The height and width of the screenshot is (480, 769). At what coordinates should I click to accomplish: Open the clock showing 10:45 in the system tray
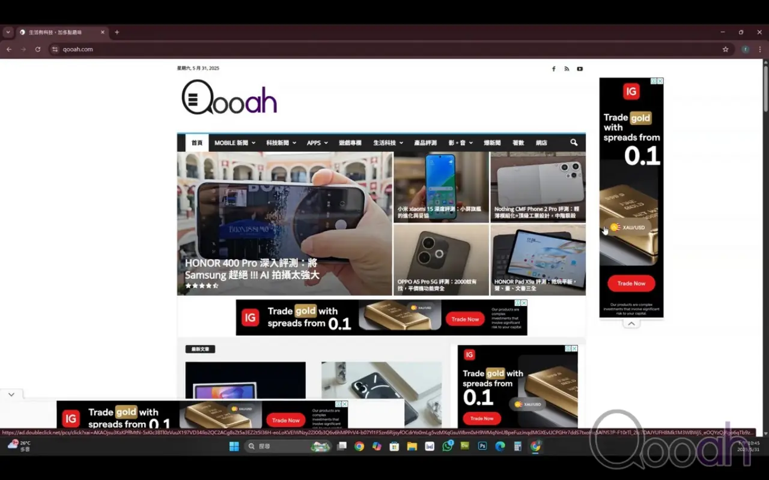click(750, 446)
